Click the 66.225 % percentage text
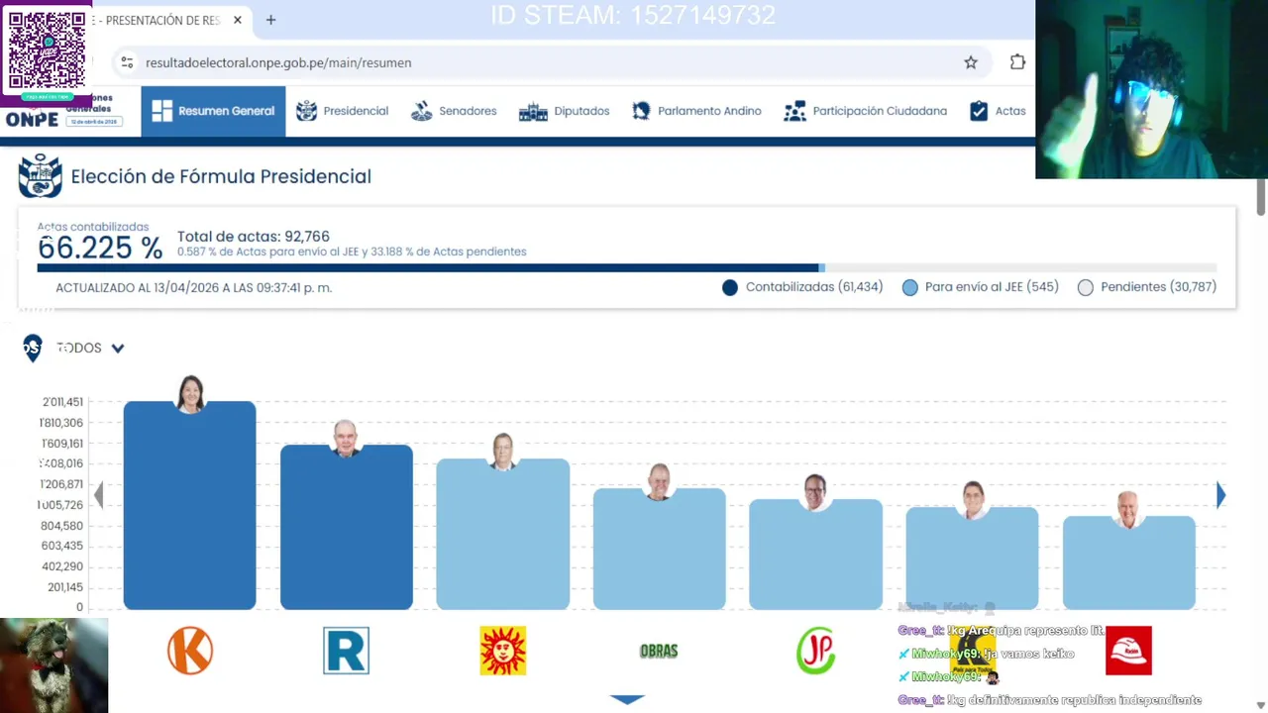 click(100, 249)
